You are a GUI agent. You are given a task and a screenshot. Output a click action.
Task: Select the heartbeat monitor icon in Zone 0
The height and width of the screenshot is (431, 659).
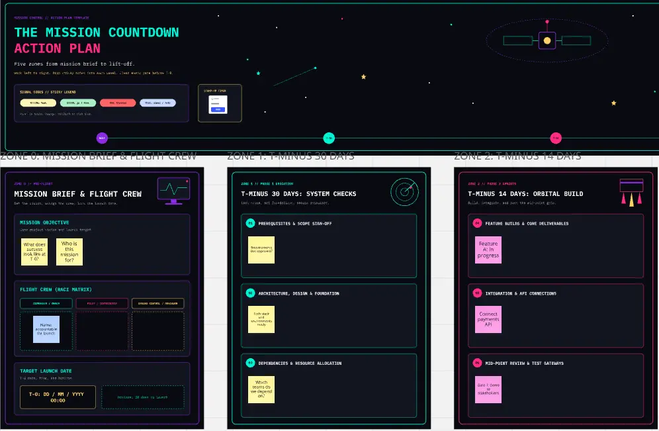(173, 191)
